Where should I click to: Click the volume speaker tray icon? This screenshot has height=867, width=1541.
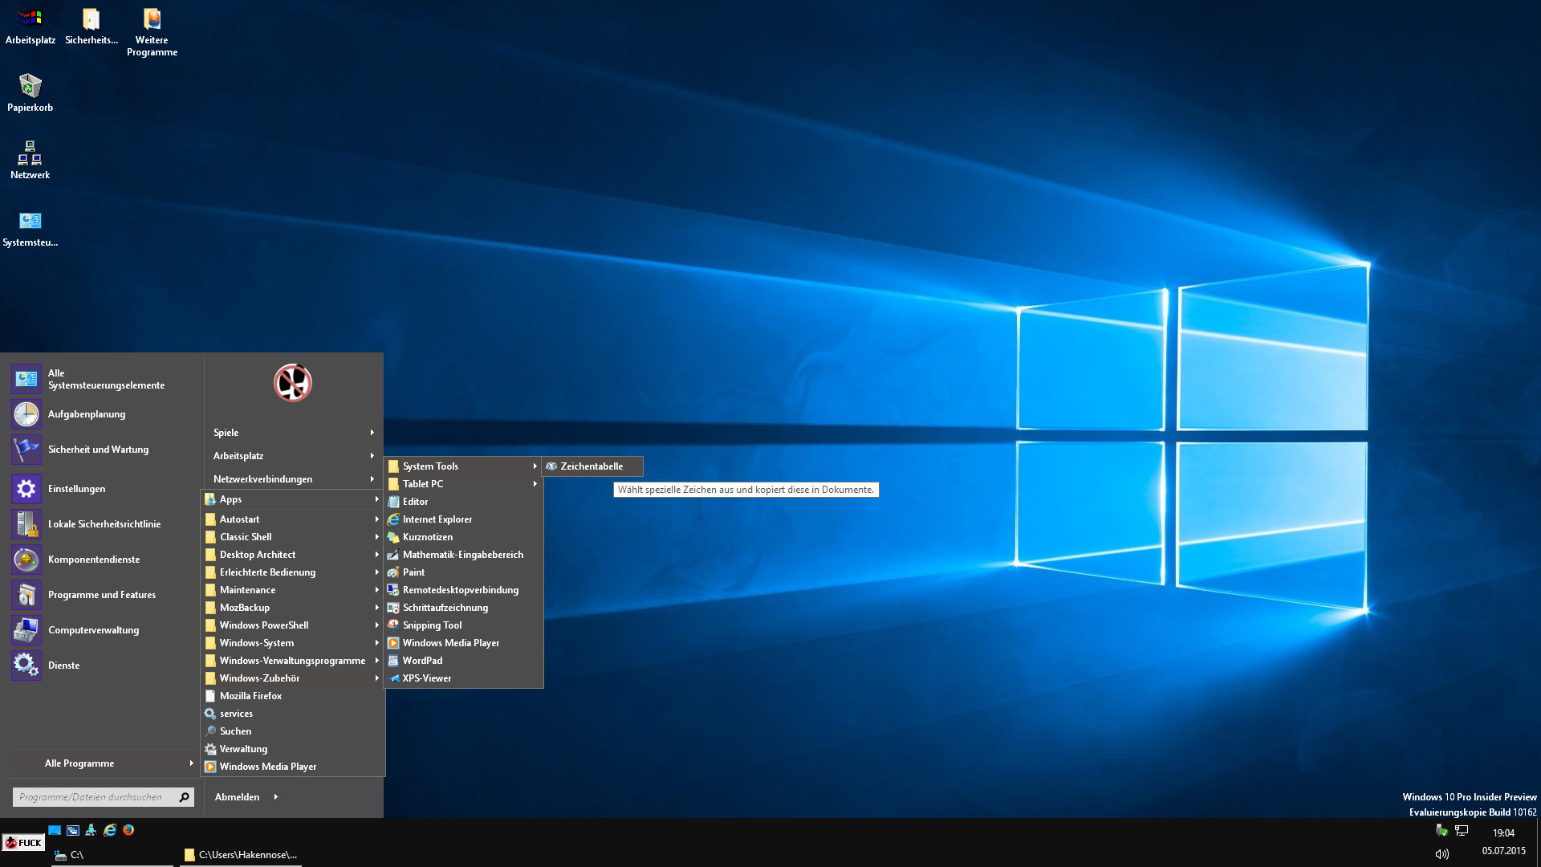pos(1441,854)
